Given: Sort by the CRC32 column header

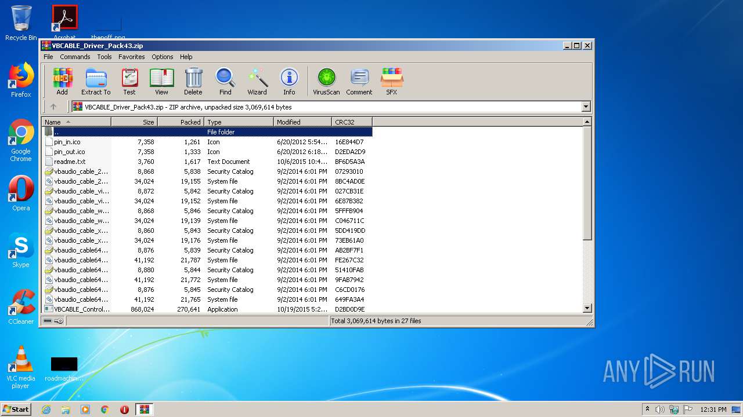Looking at the screenshot, I should pyautogui.click(x=352, y=122).
